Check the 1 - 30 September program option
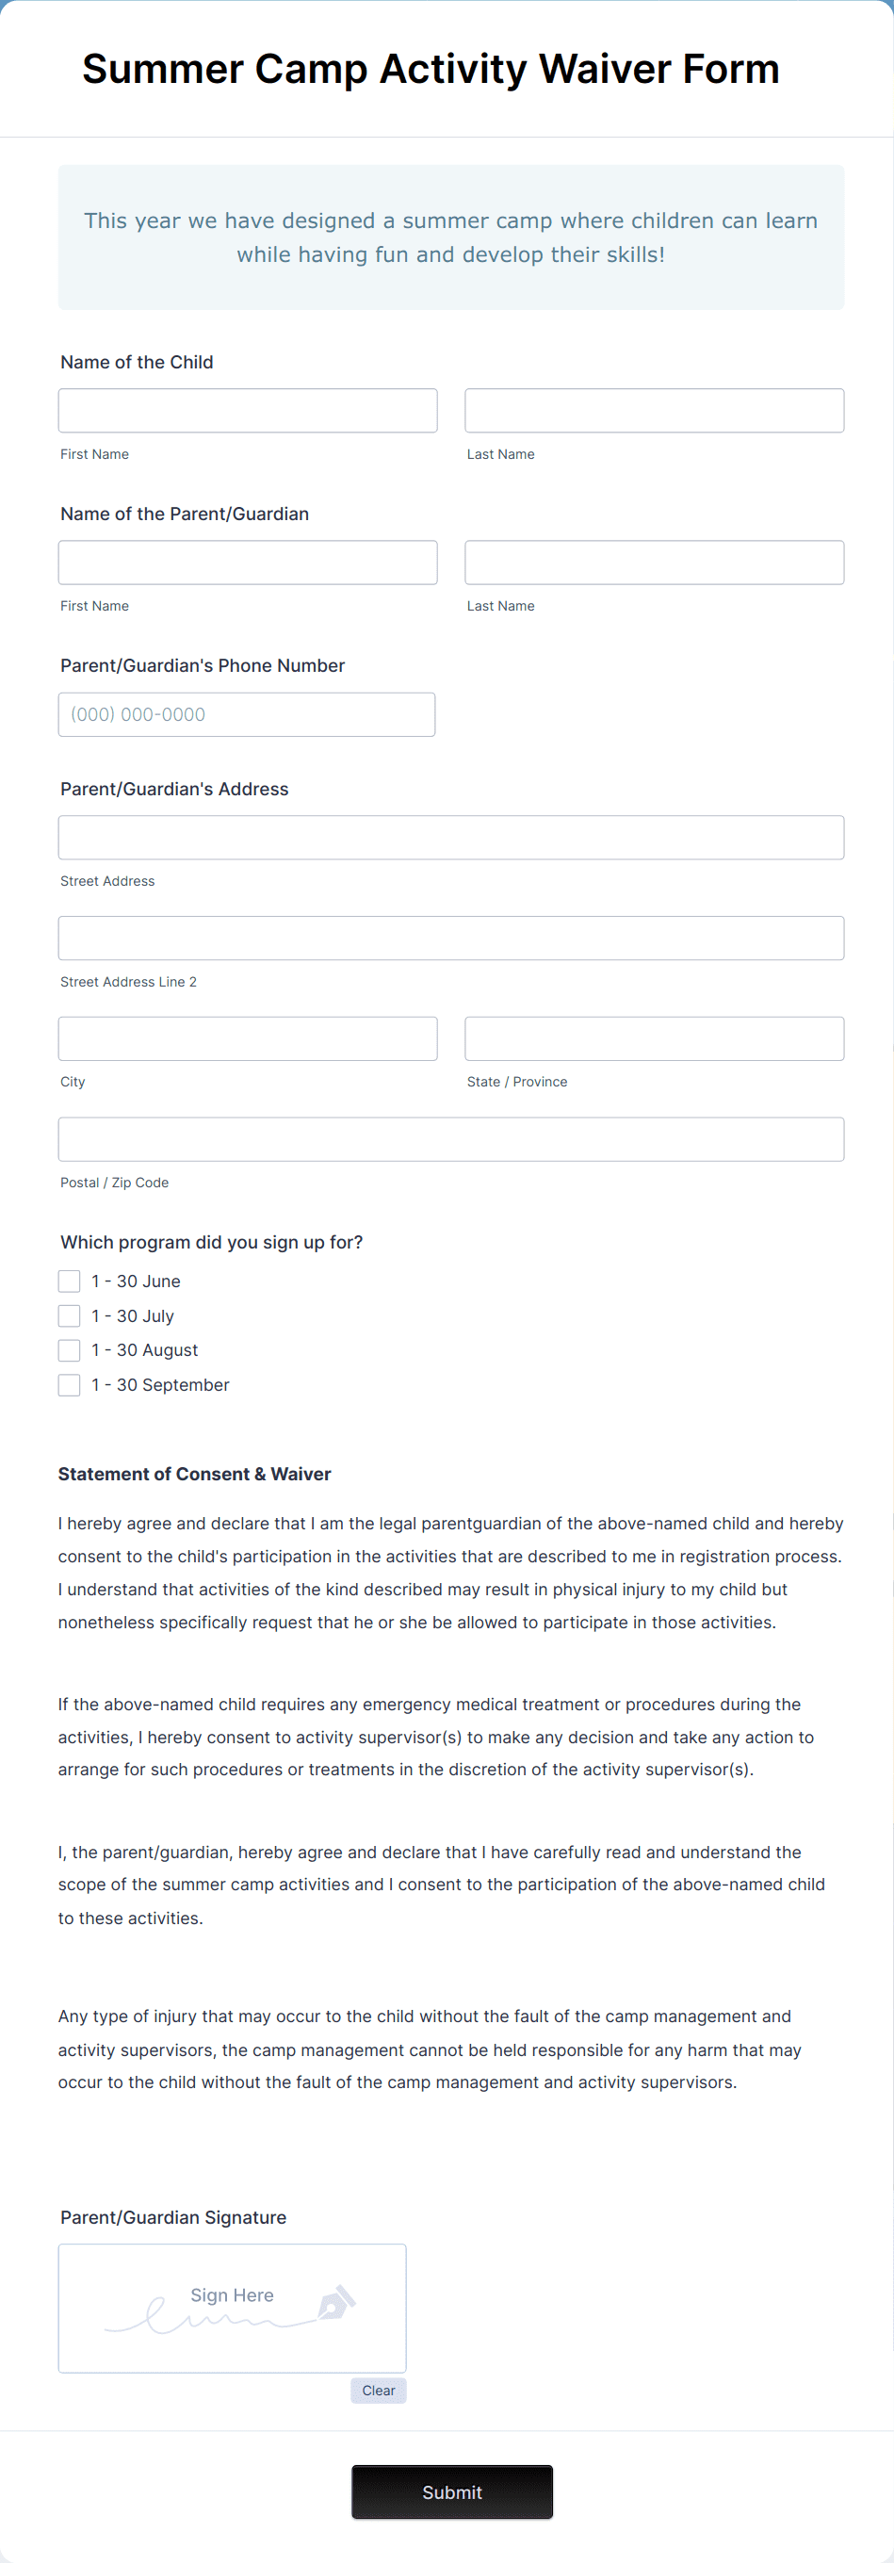Screen dimensions: 894x2563 (69, 1384)
